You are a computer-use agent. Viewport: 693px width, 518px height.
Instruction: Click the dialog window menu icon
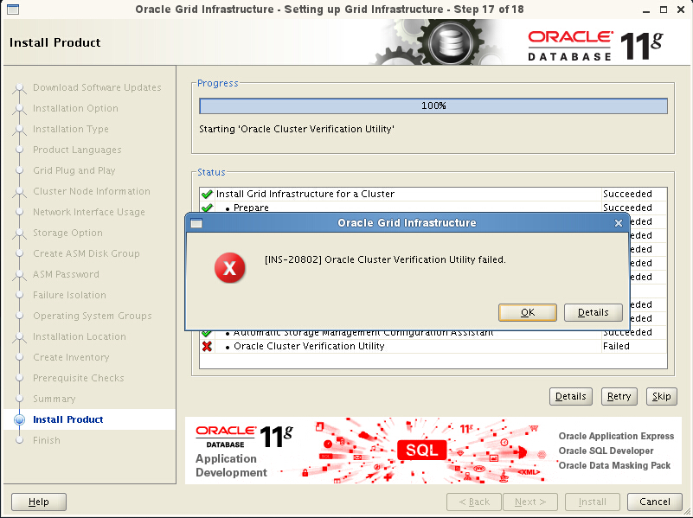coord(196,223)
